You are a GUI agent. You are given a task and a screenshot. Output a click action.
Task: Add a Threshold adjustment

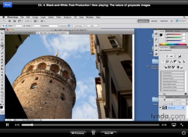coord(174,67)
